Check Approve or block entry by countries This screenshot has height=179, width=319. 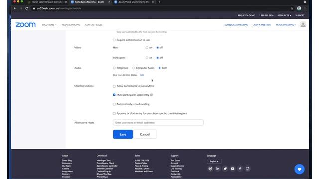[x=114, y=113]
